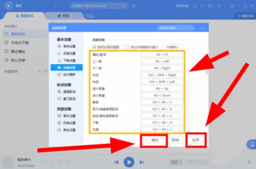This screenshot has width=256, height=169.
Task: Click the Alt + Down hotkey field
Action: point(162,95)
